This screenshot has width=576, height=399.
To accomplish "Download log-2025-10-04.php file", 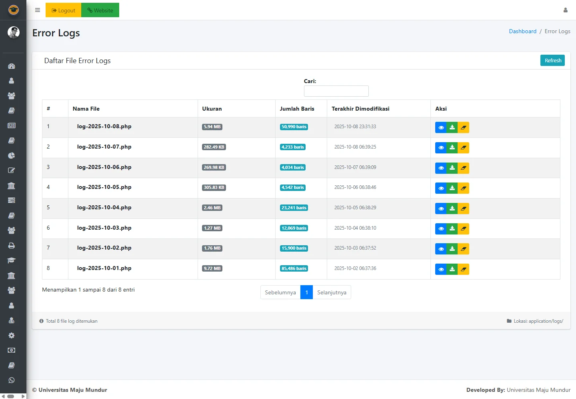I will click(452, 208).
